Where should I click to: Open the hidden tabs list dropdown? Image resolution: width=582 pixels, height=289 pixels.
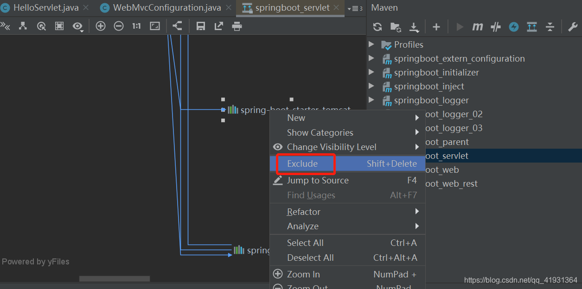click(355, 8)
